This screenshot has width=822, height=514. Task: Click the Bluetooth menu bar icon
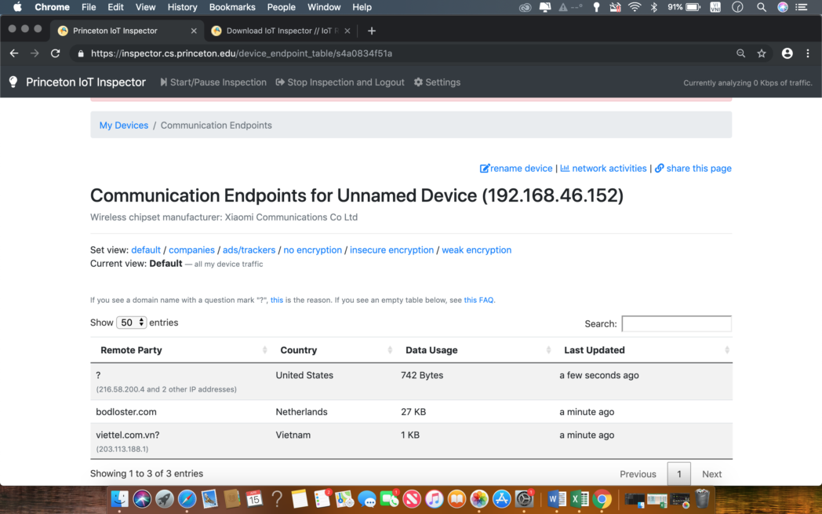click(653, 7)
